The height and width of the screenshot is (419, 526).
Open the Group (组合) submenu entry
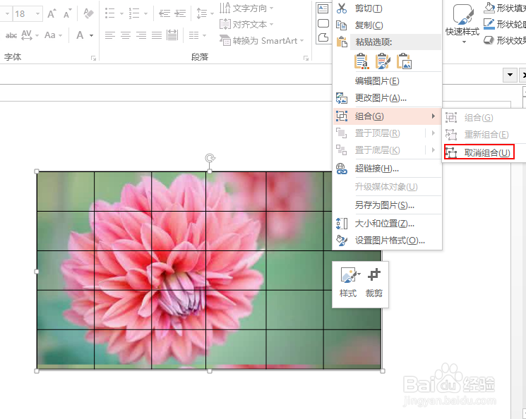(388, 116)
